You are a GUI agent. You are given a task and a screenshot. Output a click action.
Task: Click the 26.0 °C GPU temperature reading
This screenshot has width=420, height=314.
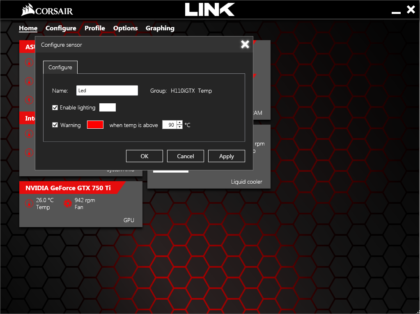pos(45,200)
